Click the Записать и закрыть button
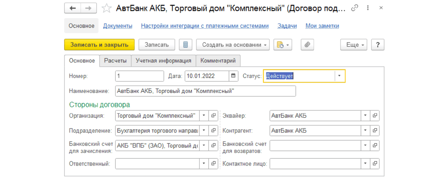 [100, 45]
